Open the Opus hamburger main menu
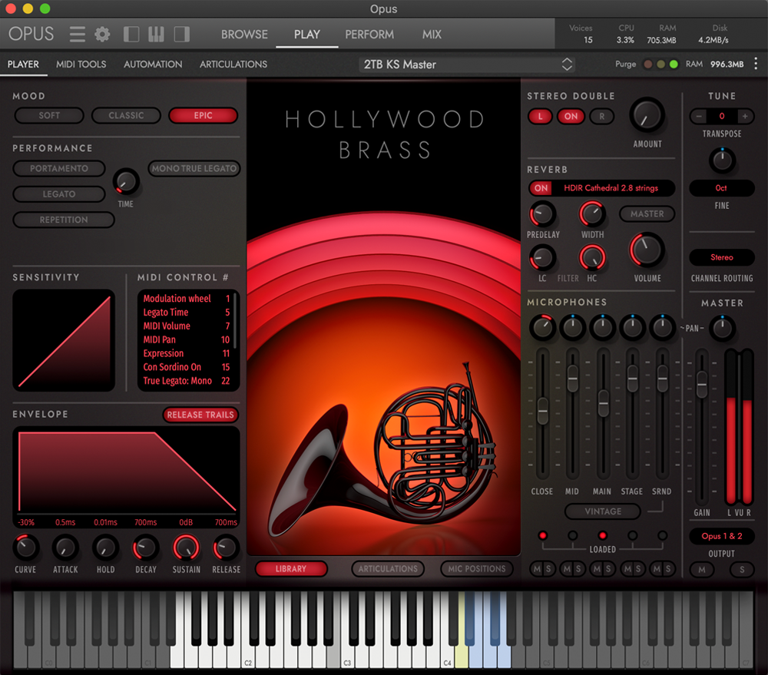Viewport: 768px width, 675px height. coord(78,35)
